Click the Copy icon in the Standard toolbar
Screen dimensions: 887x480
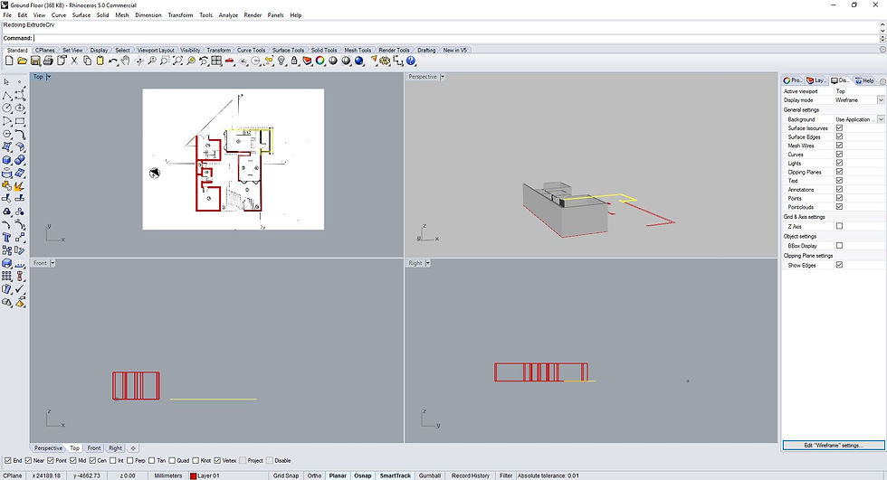[87, 61]
